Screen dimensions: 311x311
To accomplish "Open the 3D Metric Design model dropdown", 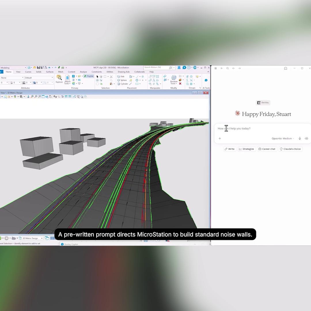I will click(x=31, y=238).
